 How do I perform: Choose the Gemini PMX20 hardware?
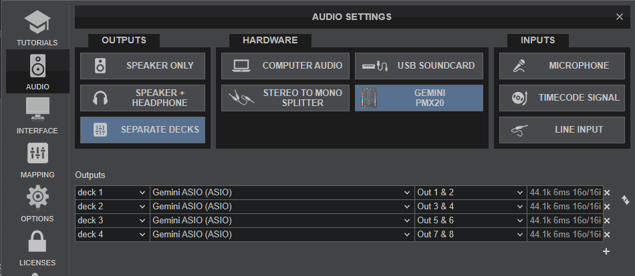pyautogui.click(x=418, y=98)
